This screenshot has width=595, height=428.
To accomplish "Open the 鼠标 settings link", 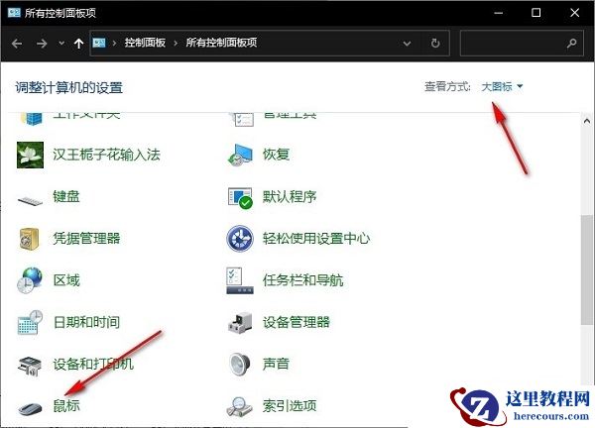I will point(66,405).
